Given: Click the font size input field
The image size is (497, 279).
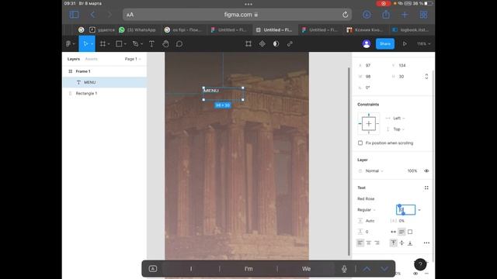Looking at the screenshot, I should coord(405,210).
